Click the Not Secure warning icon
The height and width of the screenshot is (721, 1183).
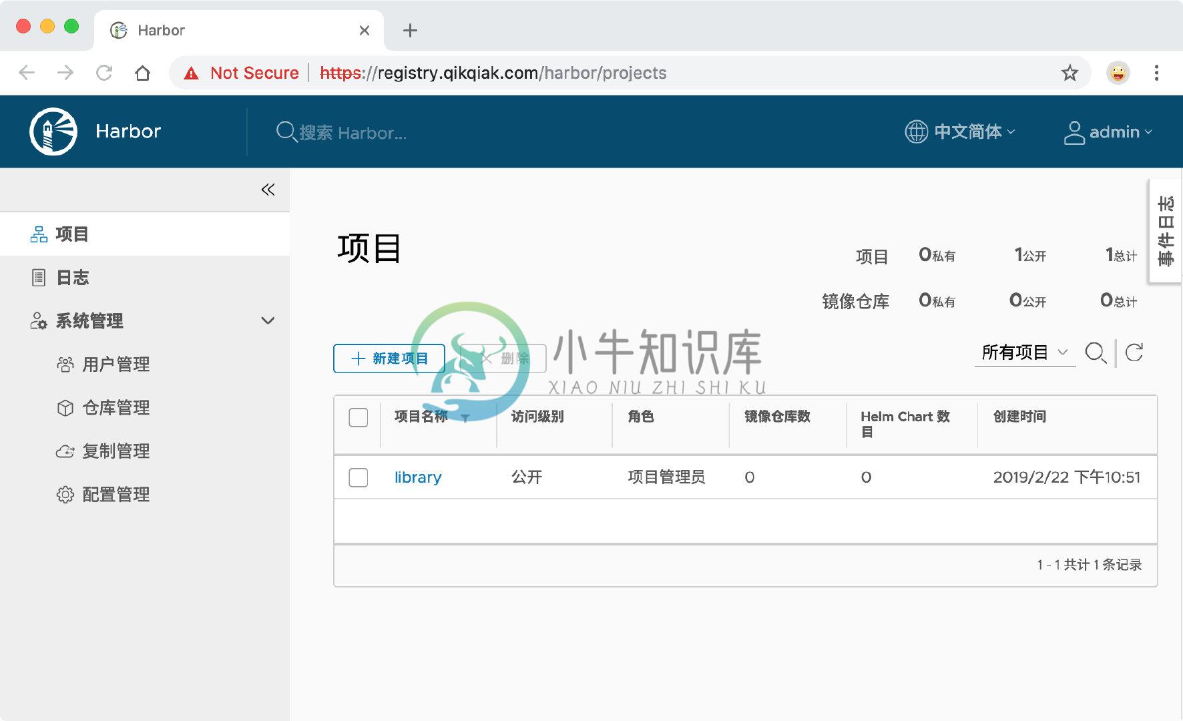tap(192, 73)
